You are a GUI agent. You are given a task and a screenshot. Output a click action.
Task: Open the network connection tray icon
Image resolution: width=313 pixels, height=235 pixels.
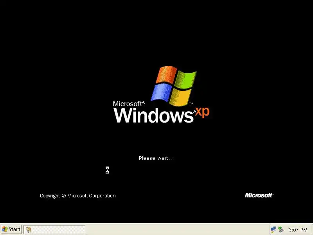click(x=273, y=230)
